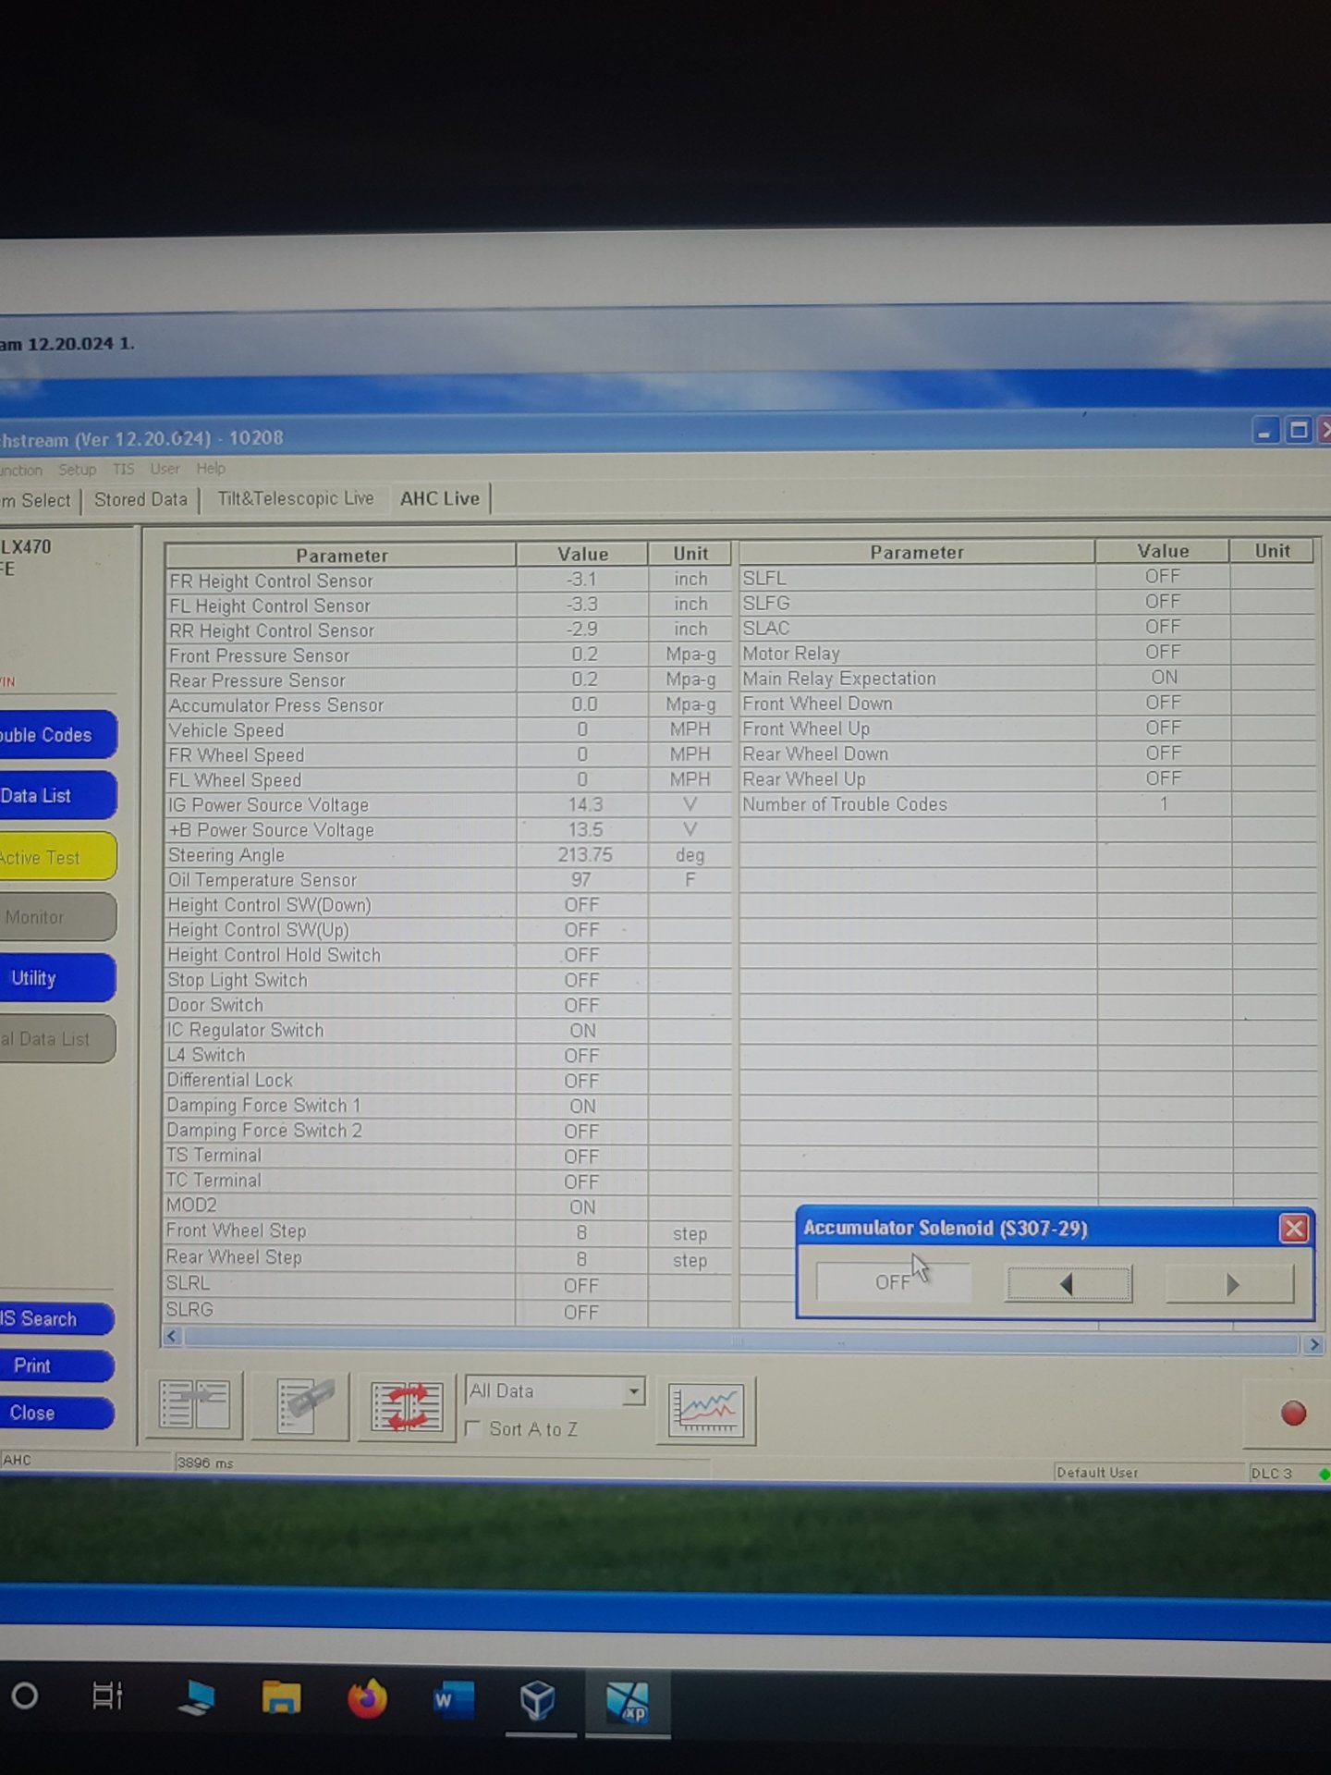Click the left Parameter column header
The height and width of the screenshot is (1775, 1331).
341,556
